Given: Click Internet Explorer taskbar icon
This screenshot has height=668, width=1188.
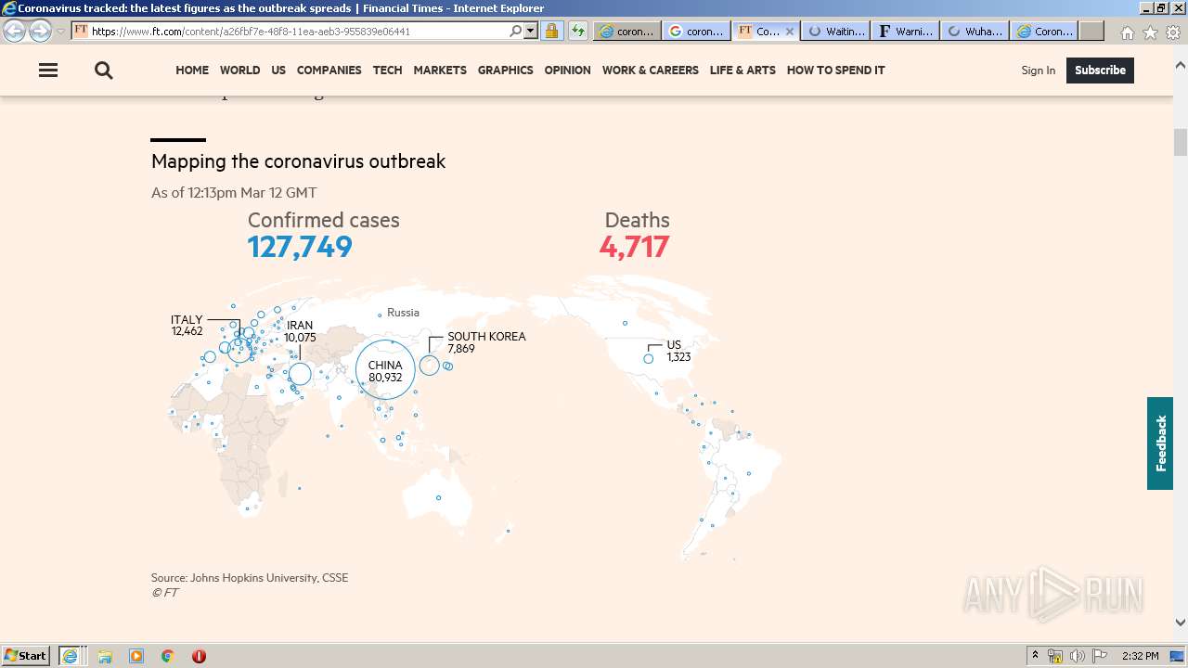Looking at the screenshot, I should 71,656.
